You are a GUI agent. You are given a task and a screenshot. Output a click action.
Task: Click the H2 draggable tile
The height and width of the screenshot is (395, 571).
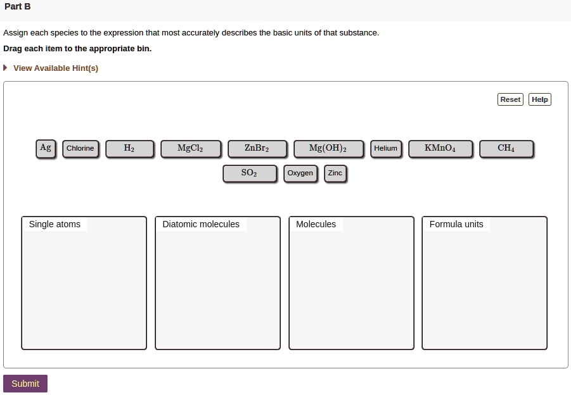point(129,148)
